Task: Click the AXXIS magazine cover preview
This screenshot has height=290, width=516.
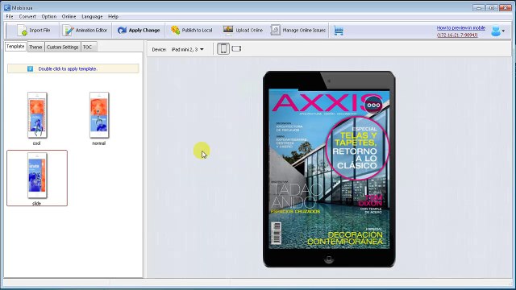Action: pos(329,169)
